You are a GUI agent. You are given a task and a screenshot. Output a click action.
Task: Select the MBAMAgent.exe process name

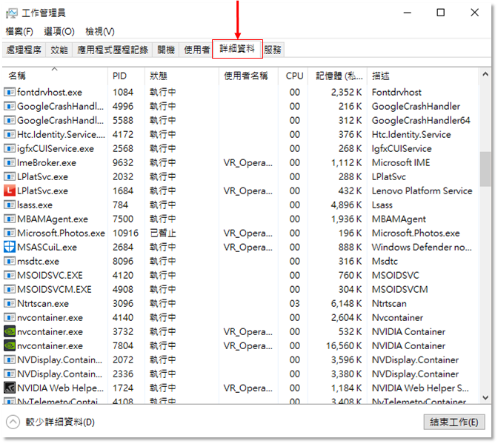[x=53, y=219]
